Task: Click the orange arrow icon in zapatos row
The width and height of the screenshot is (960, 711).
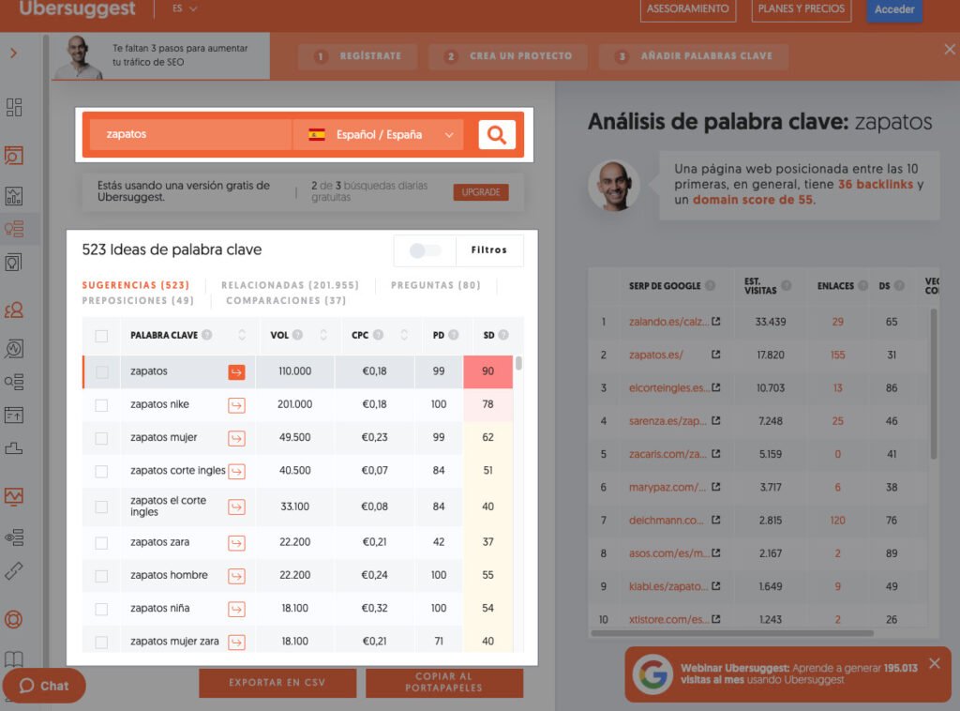Action: point(236,371)
